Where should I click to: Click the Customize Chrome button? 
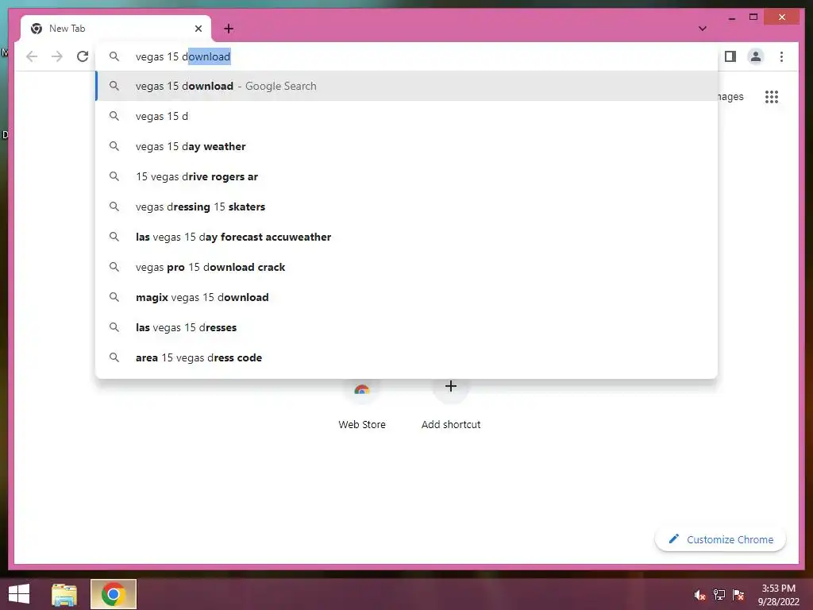(720, 539)
